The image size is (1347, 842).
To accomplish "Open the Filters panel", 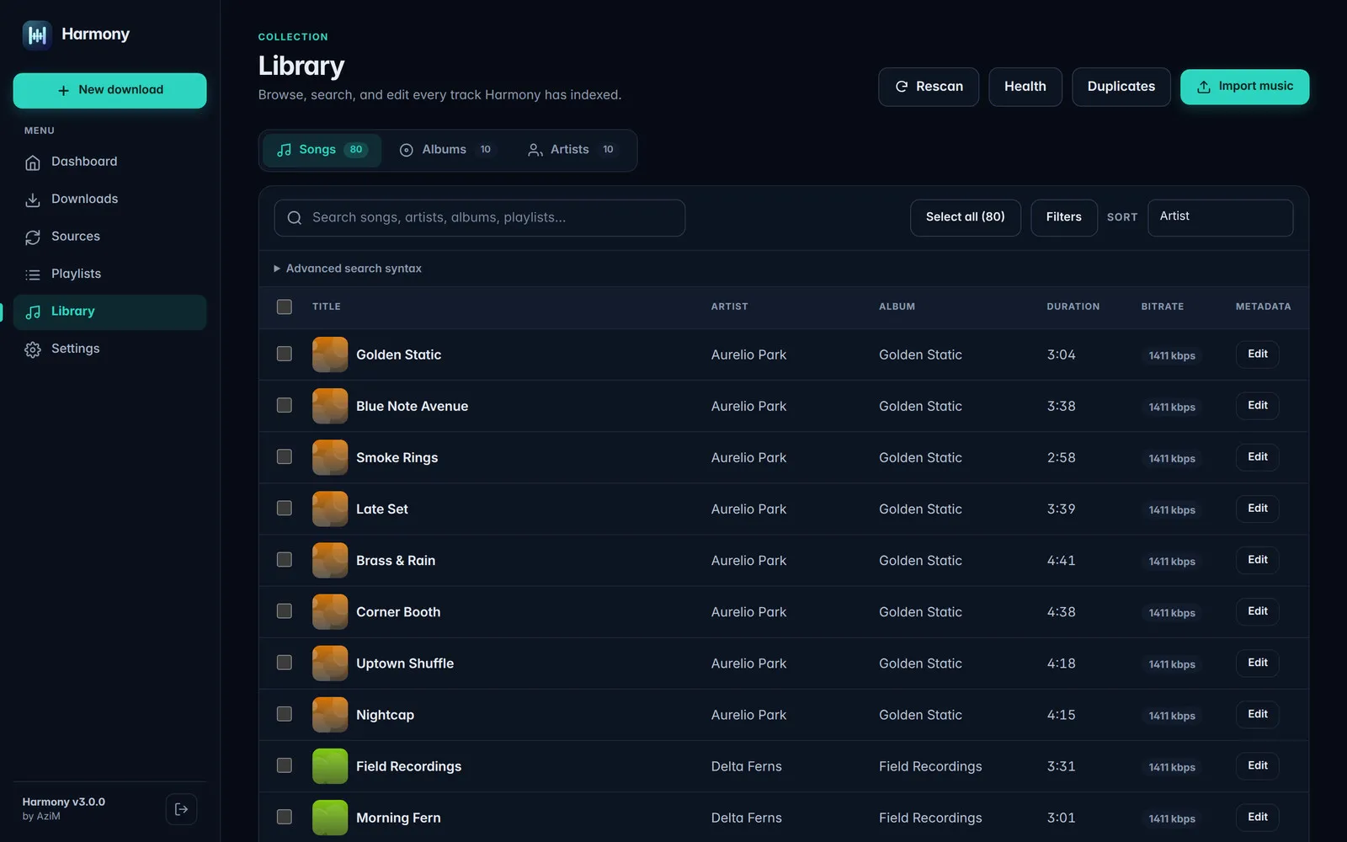I will click(1063, 217).
